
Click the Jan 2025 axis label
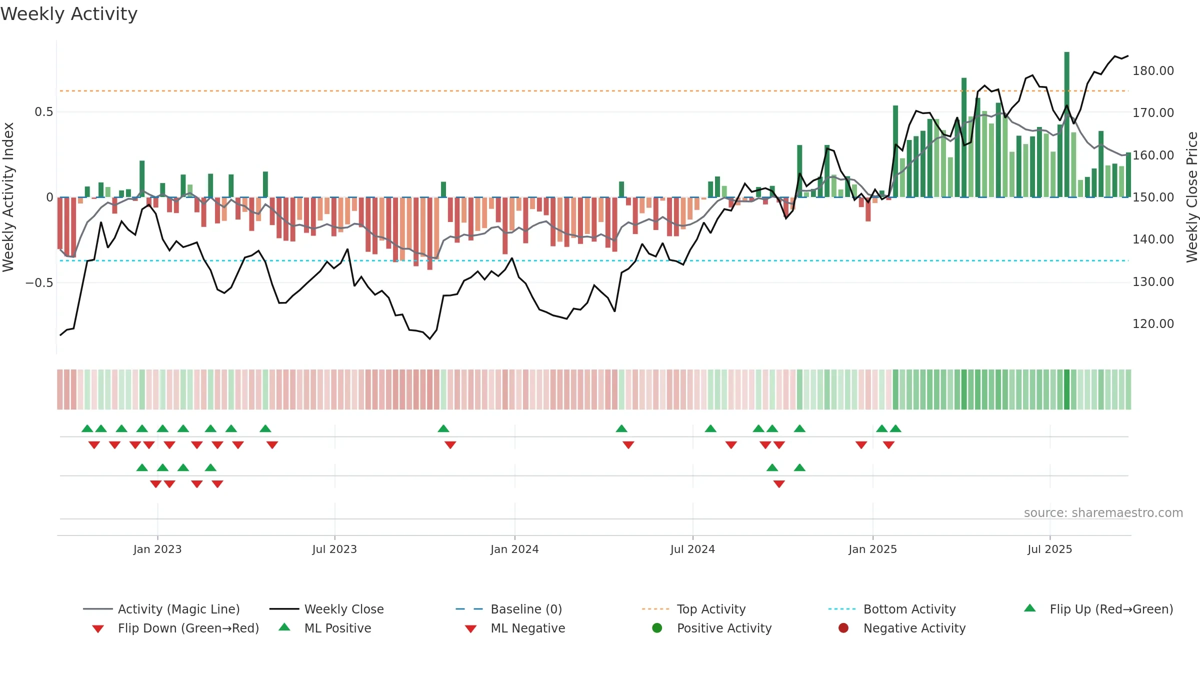coord(872,549)
